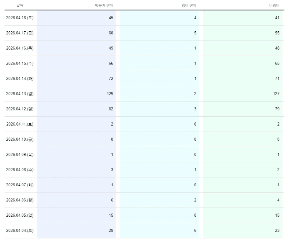The image size is (288, 241).
Task: Click non-member value 127
Action: click(x=276, y=94)
